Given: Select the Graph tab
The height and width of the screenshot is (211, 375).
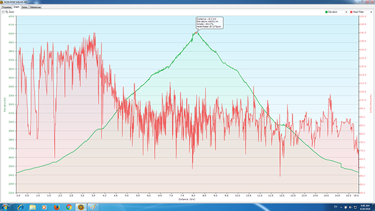Looking at the screenshot, I should coord(16,7).
